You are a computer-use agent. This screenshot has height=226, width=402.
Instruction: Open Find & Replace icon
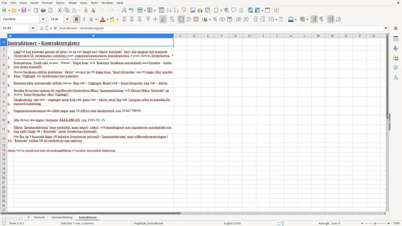pos(124,10)
